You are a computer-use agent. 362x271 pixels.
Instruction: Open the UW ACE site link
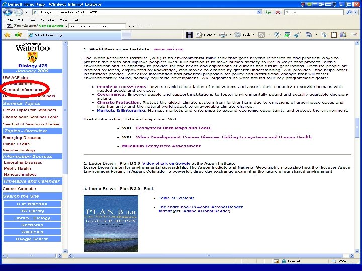tap(15, 78)
